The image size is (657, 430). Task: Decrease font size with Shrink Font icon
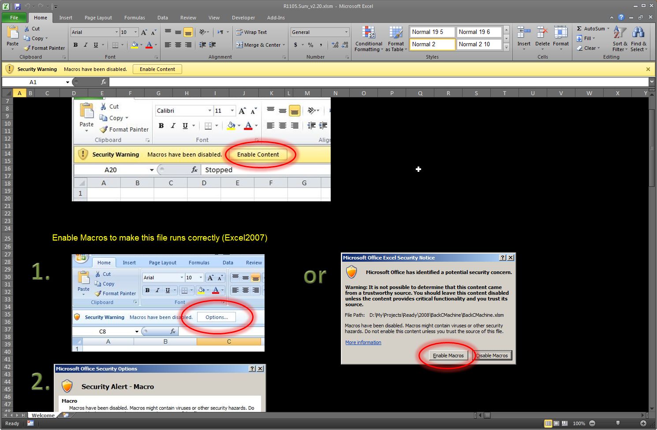pyautogui.click(x=153, y=32)
